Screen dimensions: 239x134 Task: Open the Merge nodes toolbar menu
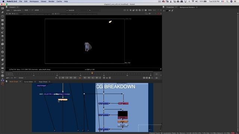pyautogui.click(x=3, y=36)
